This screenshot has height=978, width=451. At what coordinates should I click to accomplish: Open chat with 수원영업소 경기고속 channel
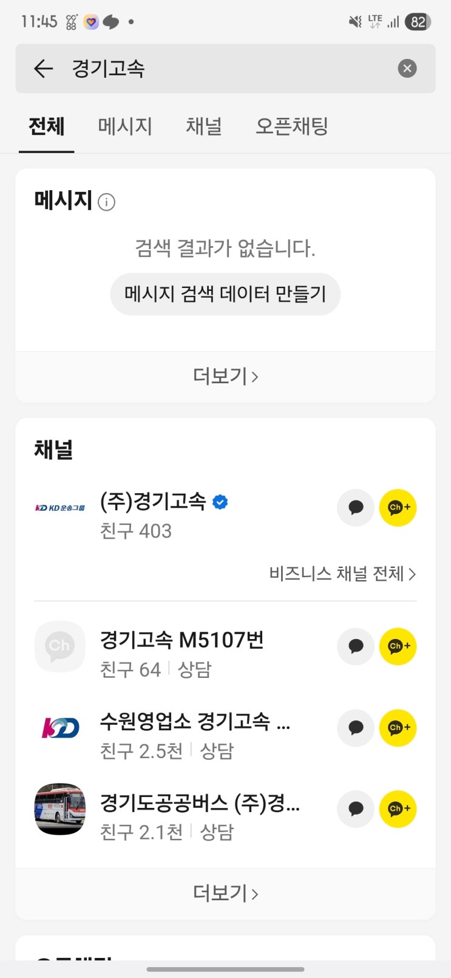[356, 728]
